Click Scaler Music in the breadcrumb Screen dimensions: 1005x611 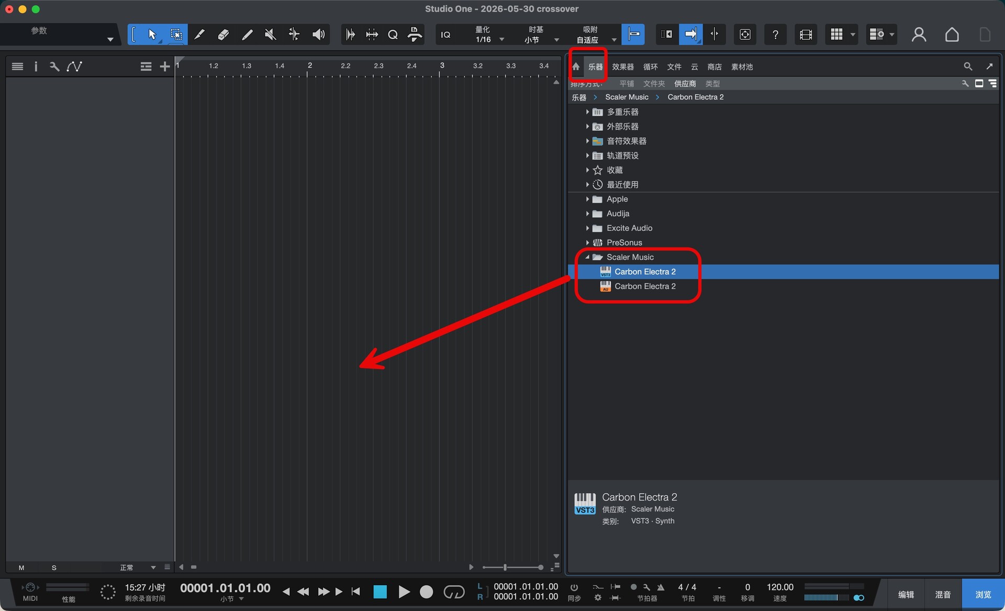[x=627, y=97]
